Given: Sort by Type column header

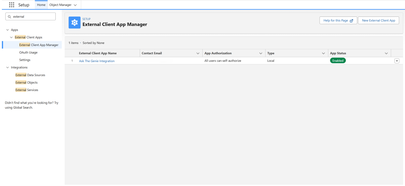Looking at the screenshot, I should [271, 53].
